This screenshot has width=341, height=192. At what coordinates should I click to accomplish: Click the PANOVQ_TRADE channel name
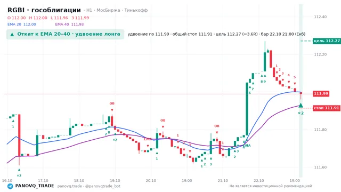click(35, 186)
